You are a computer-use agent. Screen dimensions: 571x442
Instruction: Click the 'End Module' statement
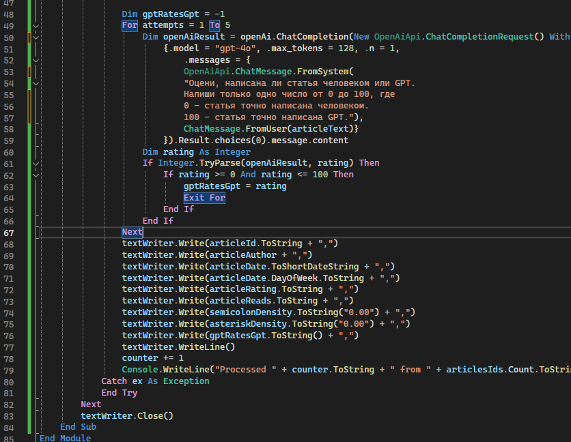click(65, 438)
